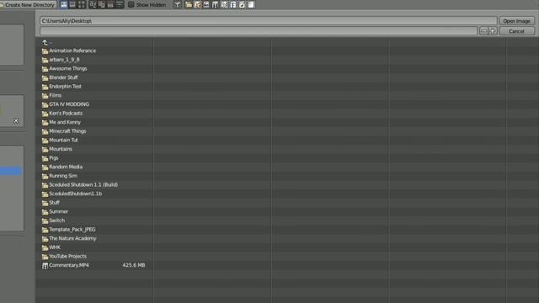Decrement file name number with minus
This screenshot has height=303, width=539.
coord(483,31)
